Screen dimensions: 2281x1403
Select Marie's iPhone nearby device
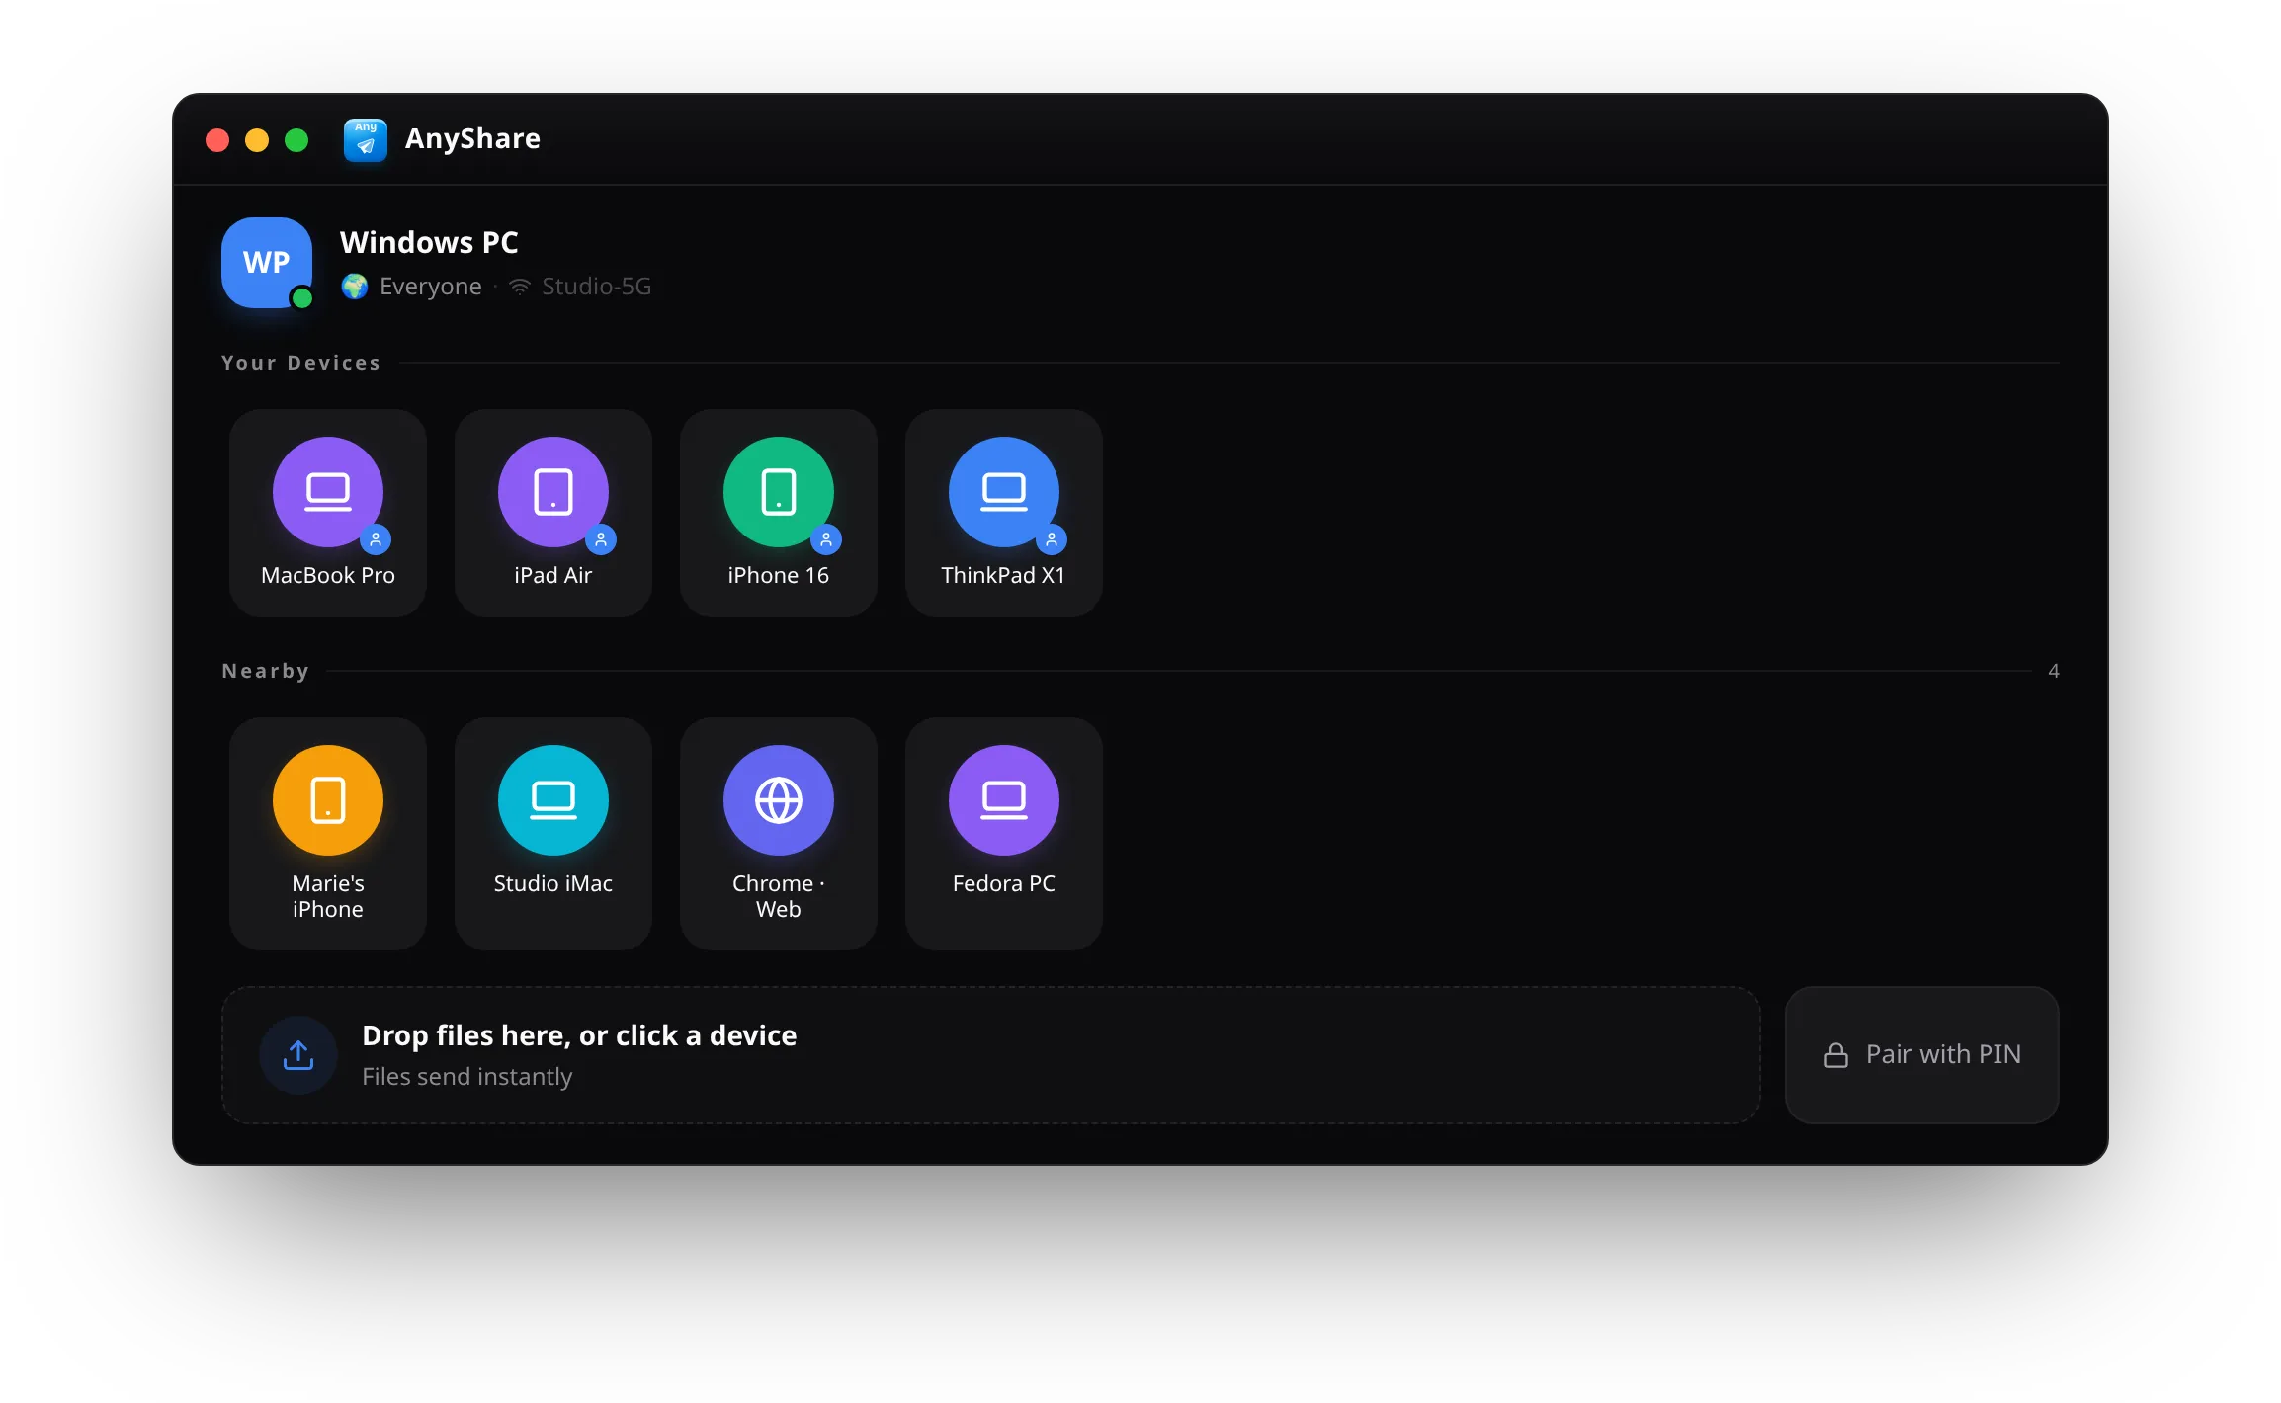(328, 834)
